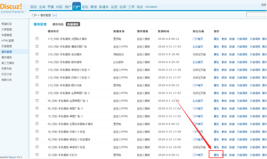Viewport: 267px width, 159px height.
Task: Open the 工具 navigation tab
Action: [x=131, y=7]
